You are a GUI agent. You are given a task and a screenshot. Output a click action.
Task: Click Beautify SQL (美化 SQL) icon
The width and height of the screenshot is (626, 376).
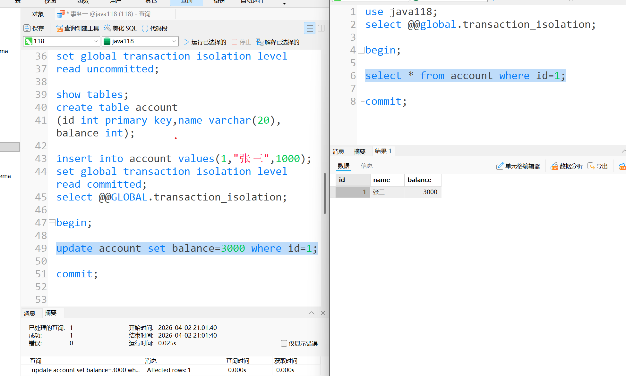(x=107, y=28)
